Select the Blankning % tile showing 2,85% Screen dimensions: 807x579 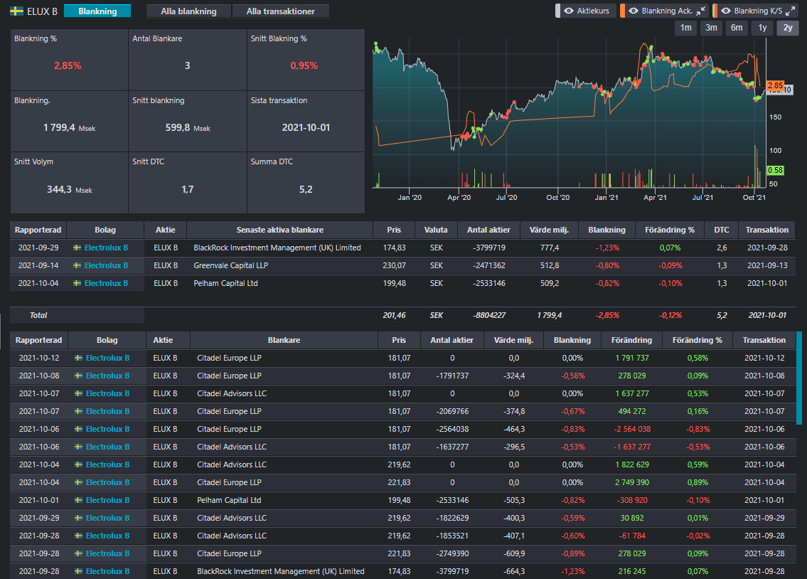click(69, 60)
